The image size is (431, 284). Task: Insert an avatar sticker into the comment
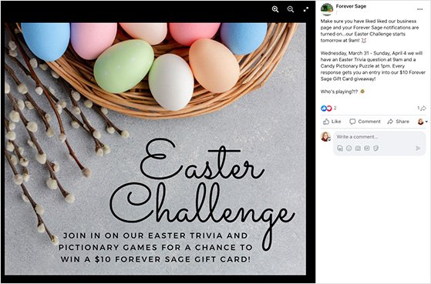(x=340, y=149)
